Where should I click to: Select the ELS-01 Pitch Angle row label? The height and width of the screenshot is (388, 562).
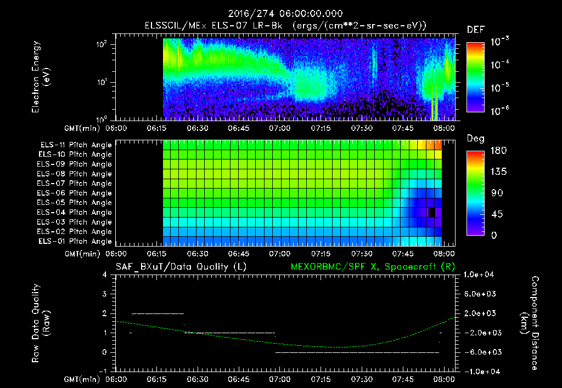75,241
